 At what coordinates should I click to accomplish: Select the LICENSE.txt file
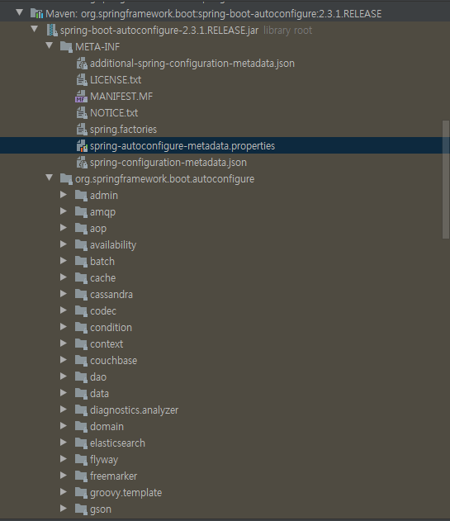pyautogui.click(x=116, y=80)
